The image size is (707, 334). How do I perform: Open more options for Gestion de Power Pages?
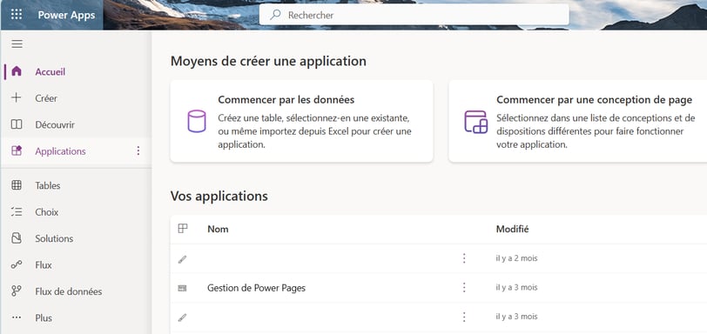coord(464,287)
